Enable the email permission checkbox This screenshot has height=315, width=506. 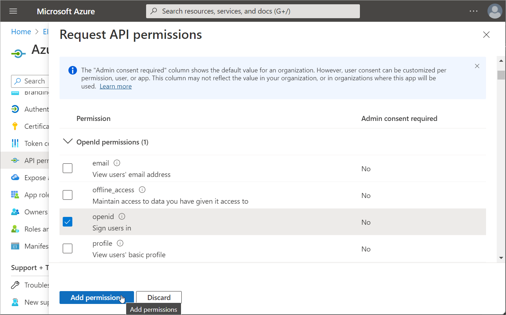coord(67,168)
